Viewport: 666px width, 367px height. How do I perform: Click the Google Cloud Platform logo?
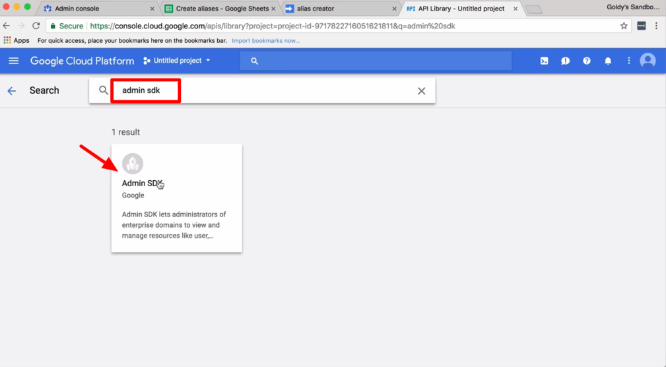coord(82,61)
